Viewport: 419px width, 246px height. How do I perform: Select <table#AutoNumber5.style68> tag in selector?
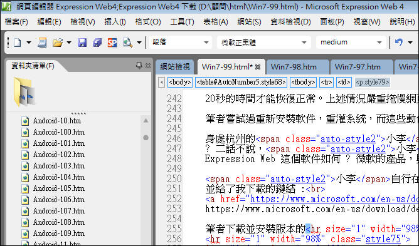pos(241,82)
